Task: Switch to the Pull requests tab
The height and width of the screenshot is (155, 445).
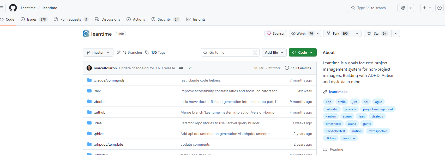Action: [71, 19]
